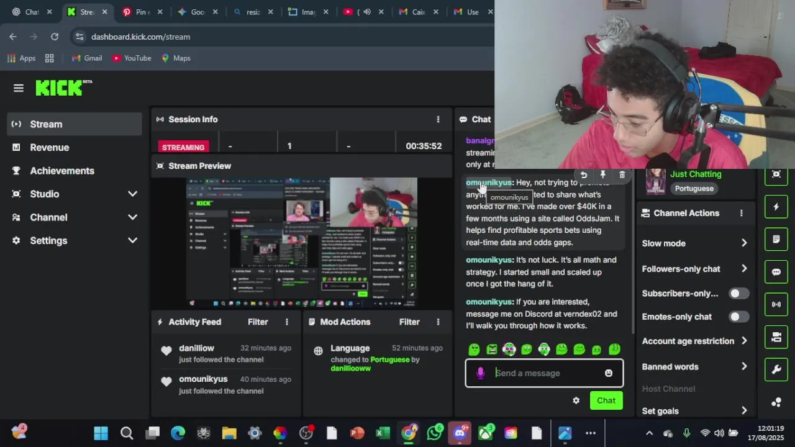Pin the hovered chat message
795x447 pixels.
click(602, 175)
